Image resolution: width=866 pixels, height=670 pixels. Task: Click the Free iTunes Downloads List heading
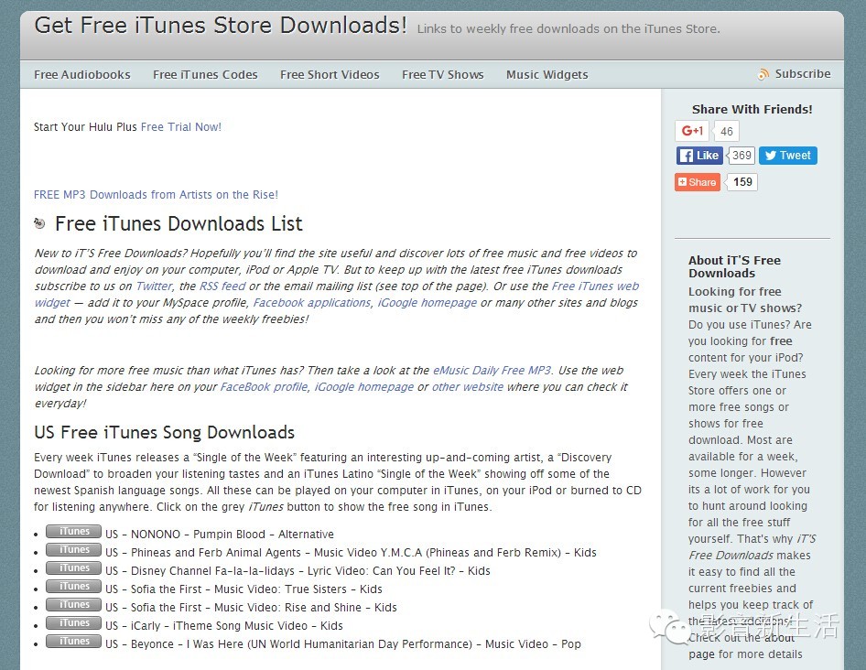pos(179,223)
